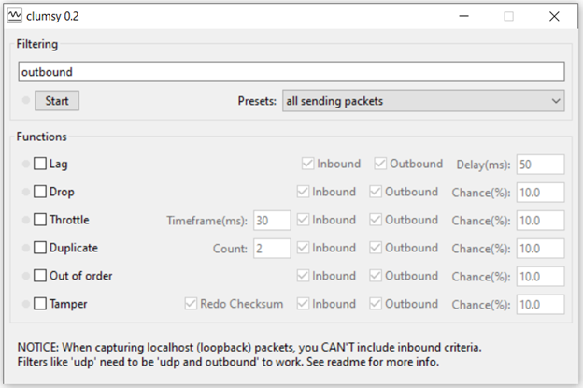583x388 pixels.
Task: Open the Presets dropdown
Action: [x=423, y=101]
